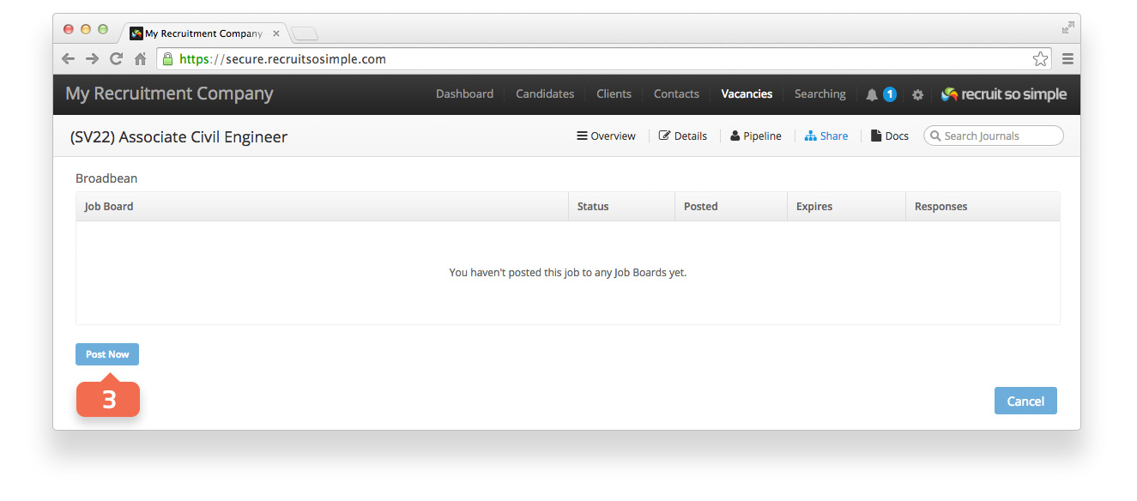Open the Overview section
The image size is (1137, 501).
(606, 136)
